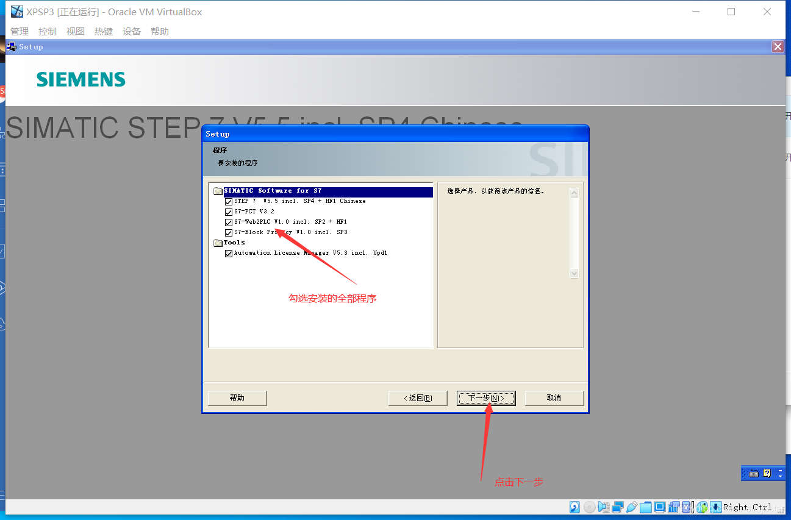
Task: Click the 选择产品 description text
Action: coord(495,191)
